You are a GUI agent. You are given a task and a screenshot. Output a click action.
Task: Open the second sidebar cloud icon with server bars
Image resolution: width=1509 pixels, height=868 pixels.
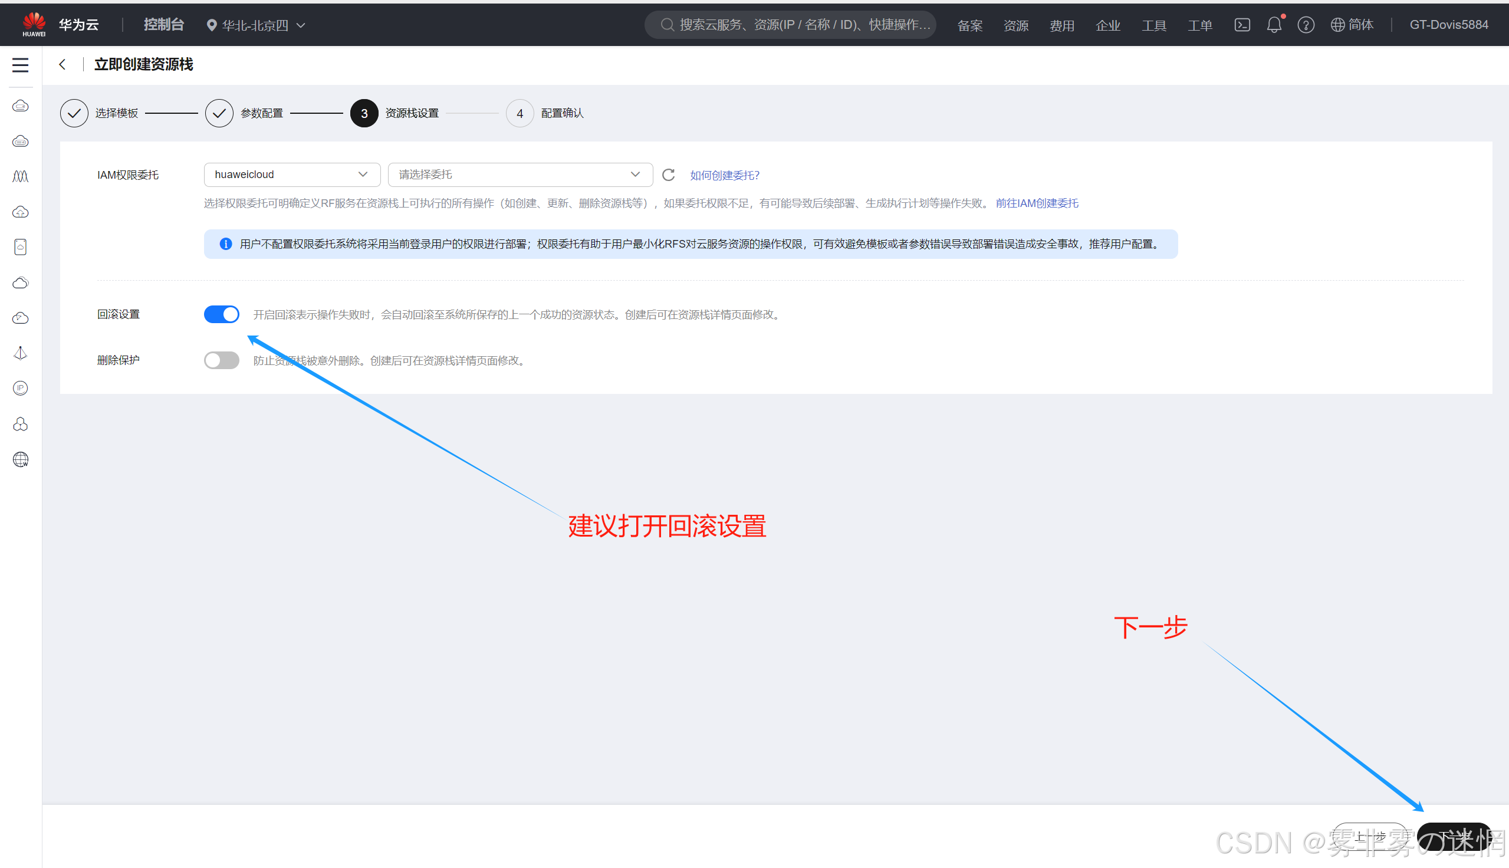(x=20, y=142)
